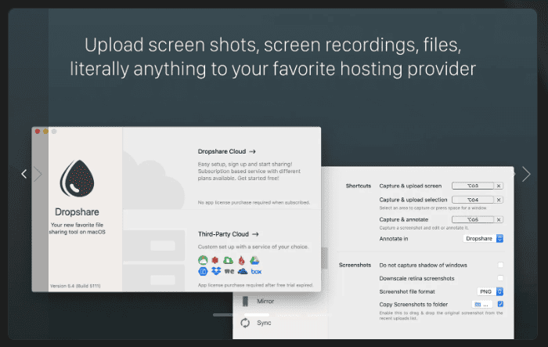Edit Capture & upload selection shortcut field

click(x=473, y=200)
